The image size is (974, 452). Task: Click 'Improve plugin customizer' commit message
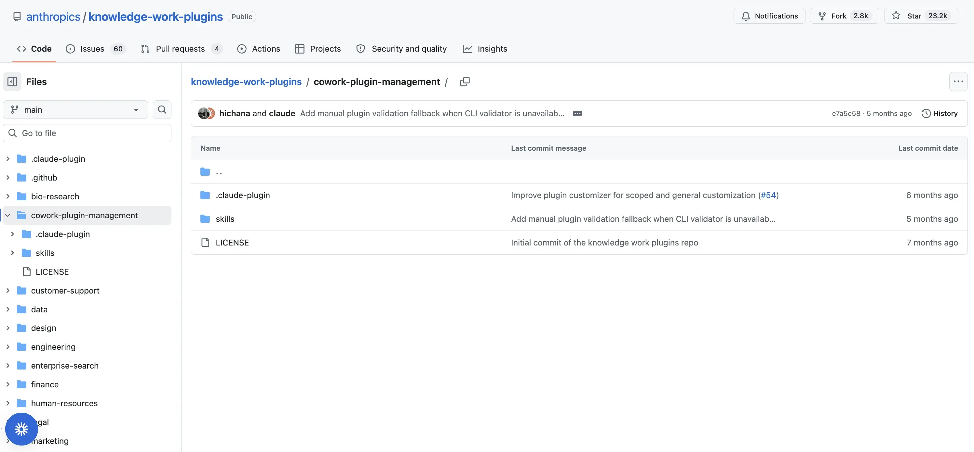(x=633, y=195)
